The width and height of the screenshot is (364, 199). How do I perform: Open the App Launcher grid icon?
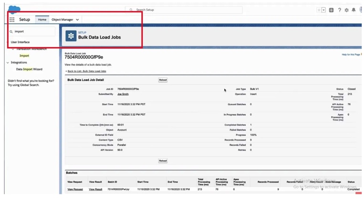click(x=12, y=20)
